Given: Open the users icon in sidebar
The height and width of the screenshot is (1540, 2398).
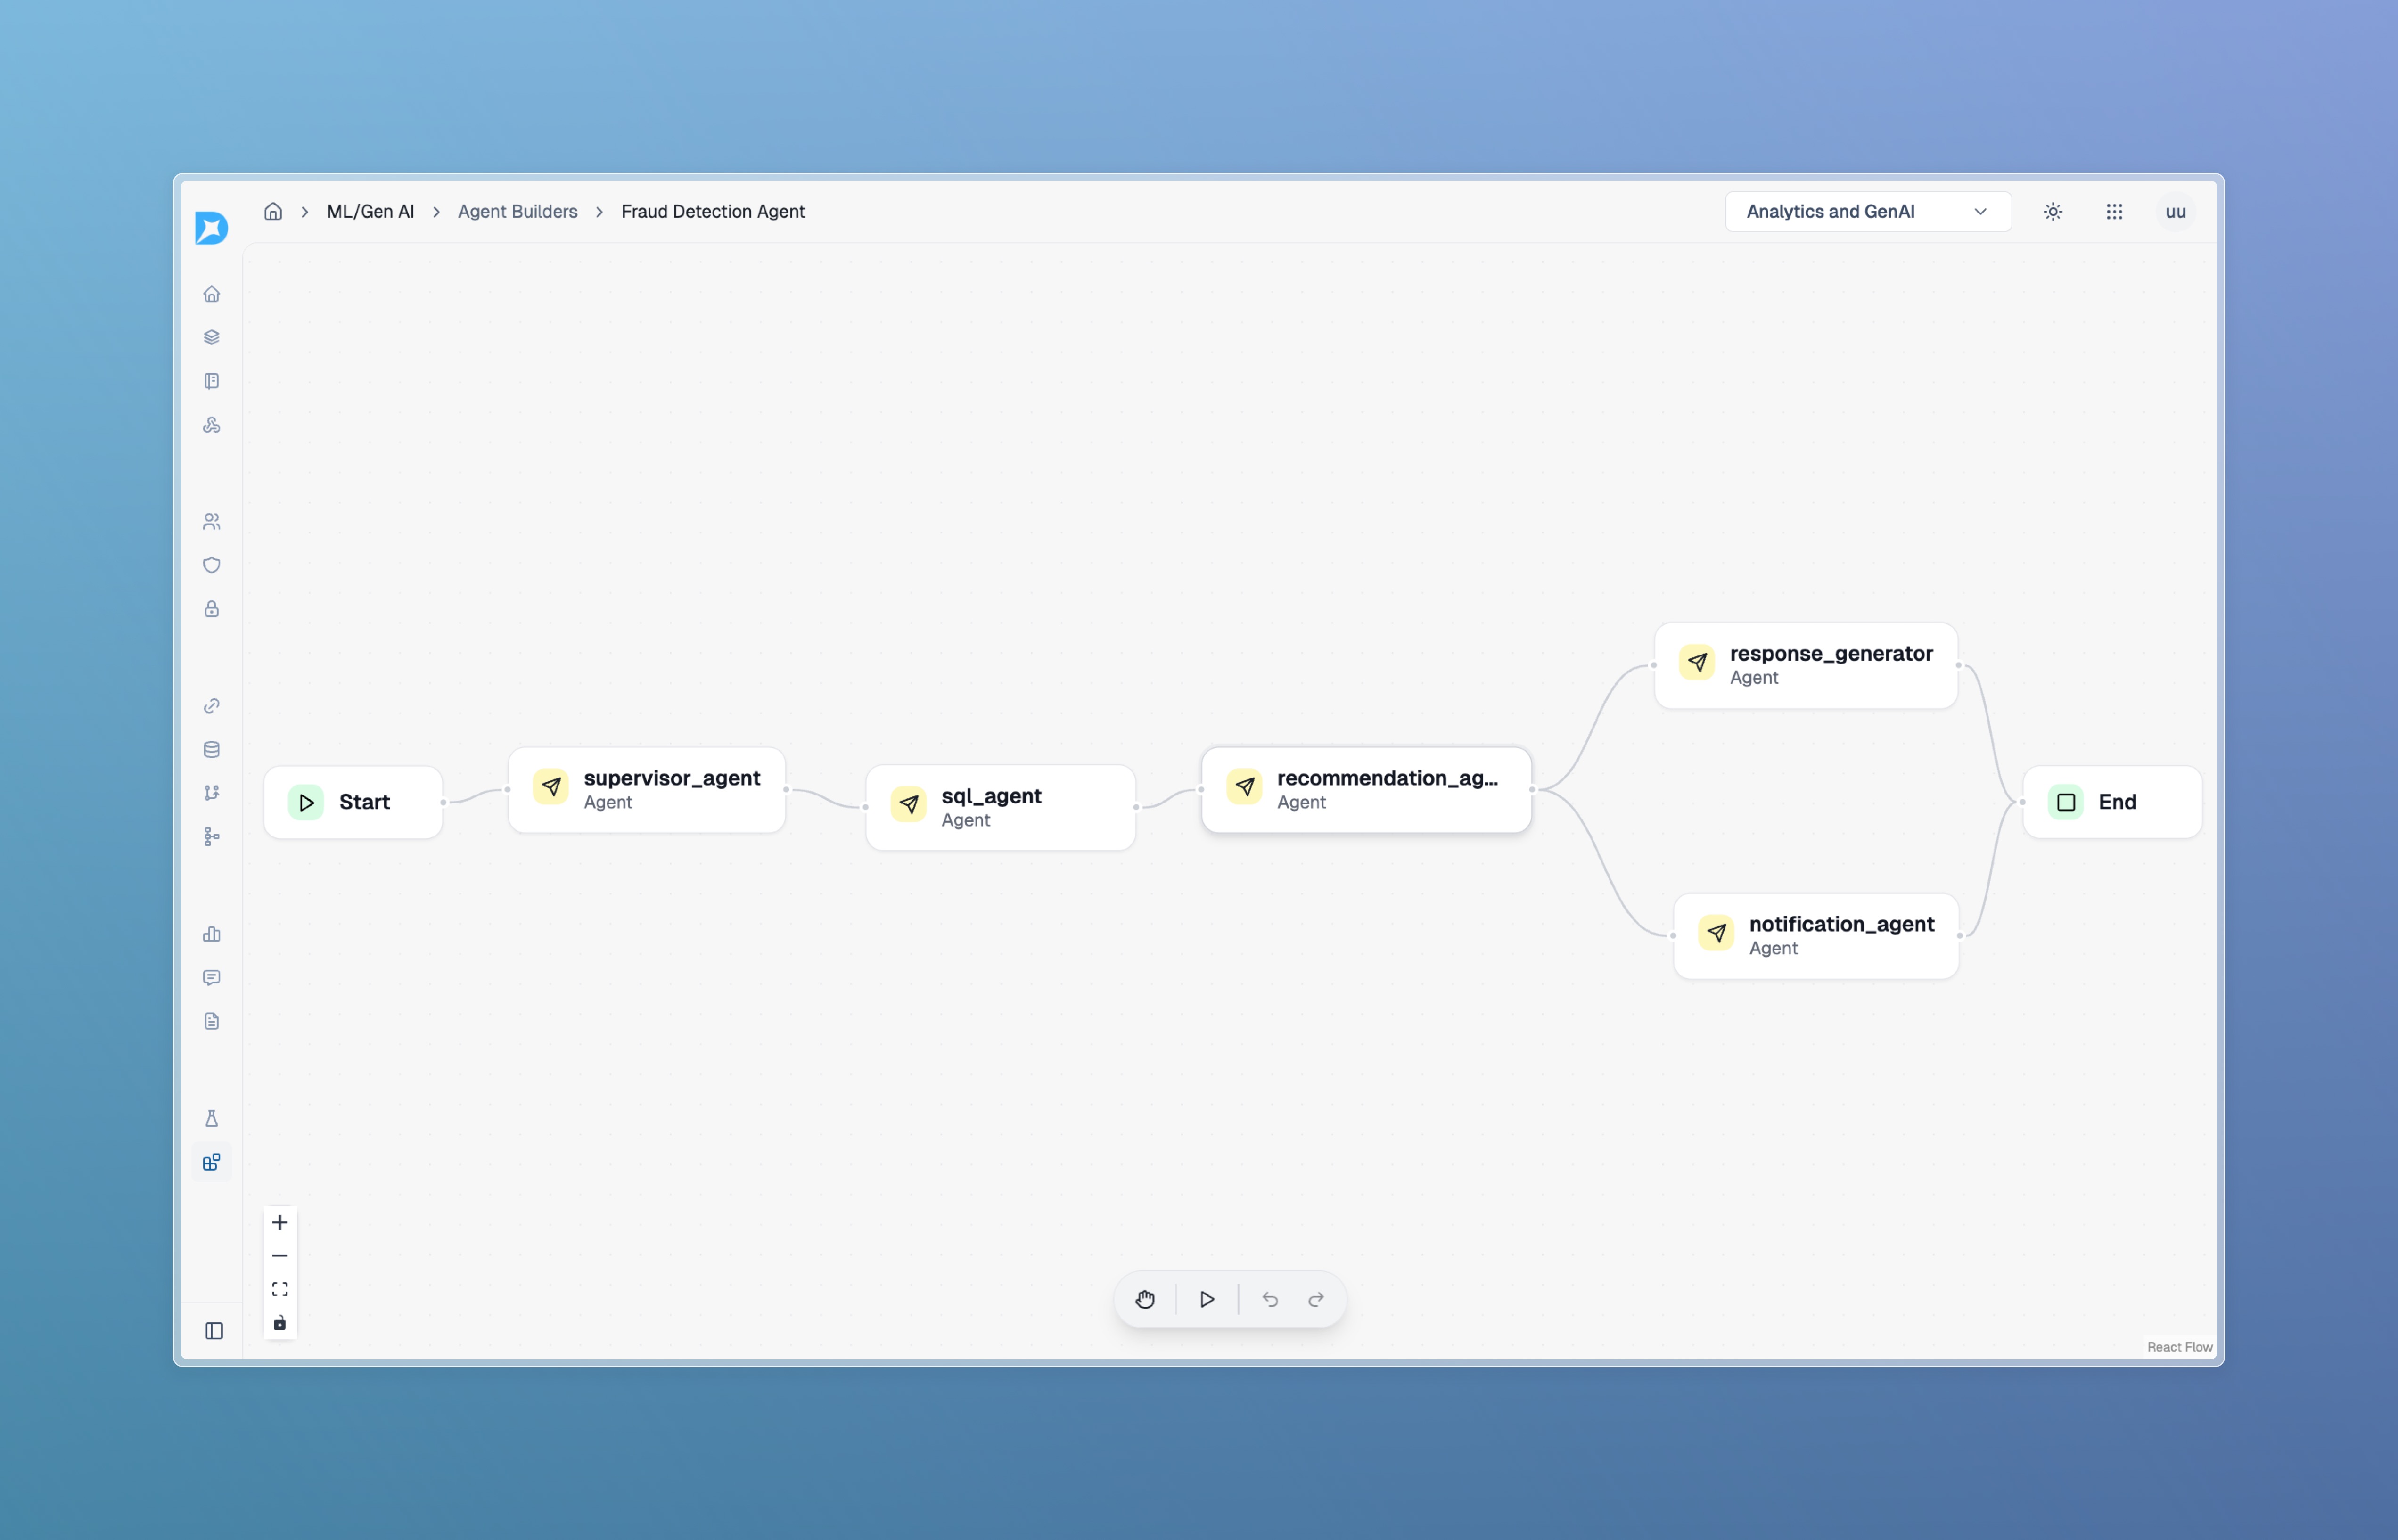Looking at the screenshot, I should pyautogui.click(x=211, y=522).
